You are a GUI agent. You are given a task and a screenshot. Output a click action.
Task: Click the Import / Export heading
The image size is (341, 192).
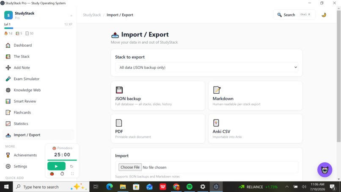tap(145, 34)
